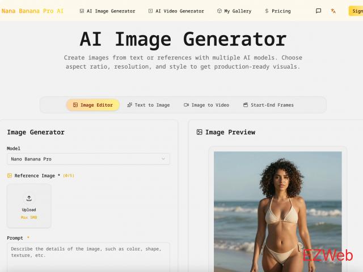
Task: Open AI Image Generator nav link
Action: 107,11
